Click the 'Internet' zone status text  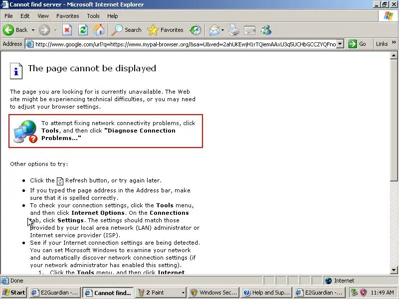tap(344, 281)
